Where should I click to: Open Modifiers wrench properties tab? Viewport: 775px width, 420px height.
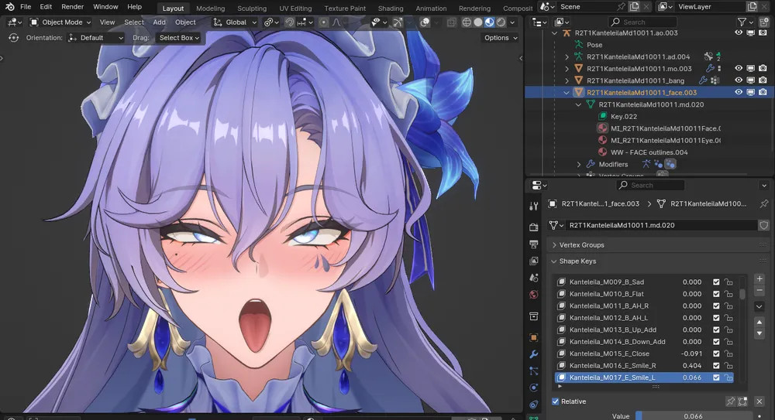click(x=534, y=354)
